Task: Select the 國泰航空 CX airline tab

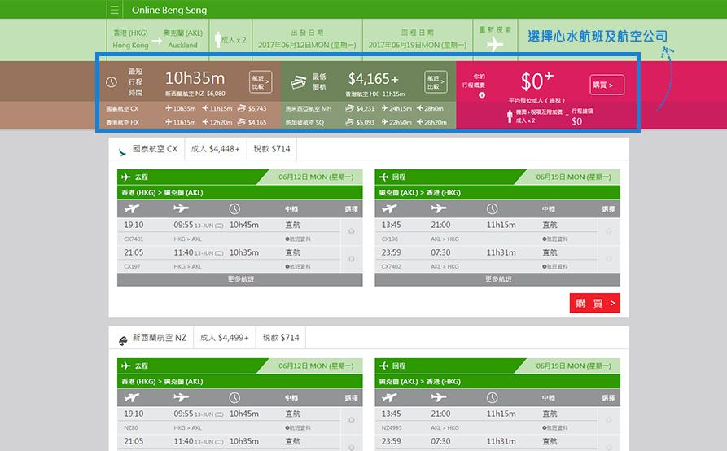Action: pyautogui.click(x=147, y=149)
